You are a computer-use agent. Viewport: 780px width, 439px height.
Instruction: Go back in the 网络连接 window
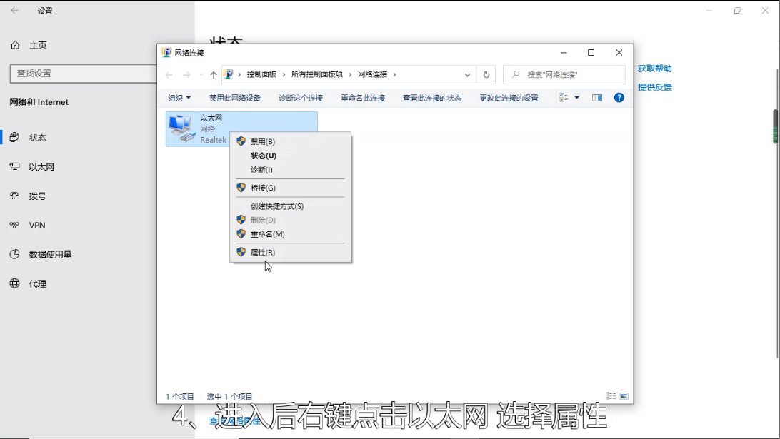pyautogui.click(x=169, y=74)
